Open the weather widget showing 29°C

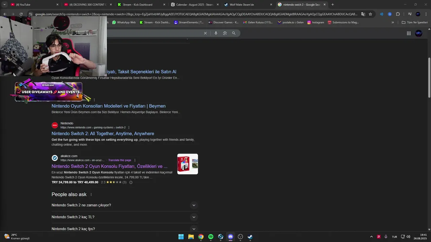(x=16, y=237)
